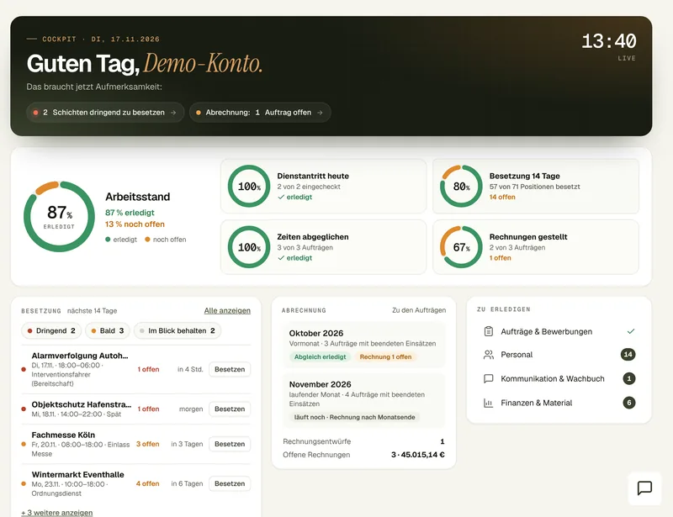Viewport: 673px width, 517px height.
Task: Click Besetzen for Objektschutz Hafenstraße shift
Action: coord(230,409)
